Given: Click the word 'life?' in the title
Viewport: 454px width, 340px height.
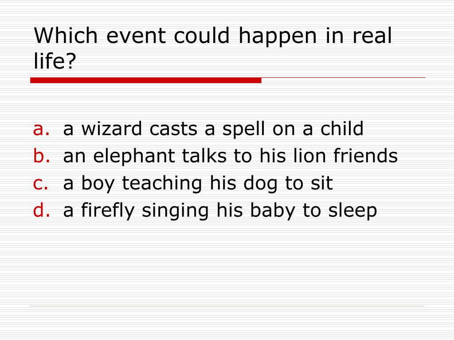Looking at the screenshot, I should pyautogui.click(x=55, y=61).
